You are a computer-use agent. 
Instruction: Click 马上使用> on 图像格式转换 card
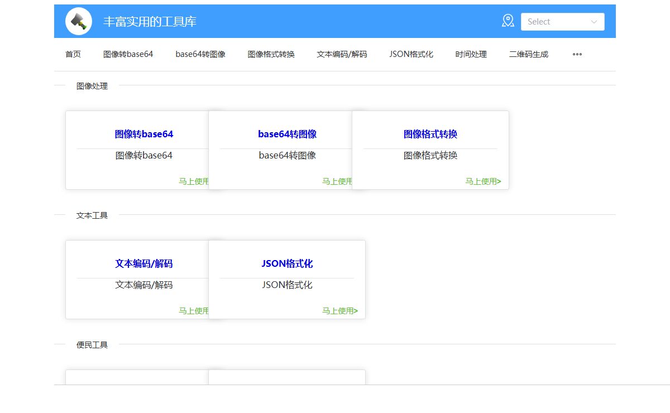click(484, 181)
